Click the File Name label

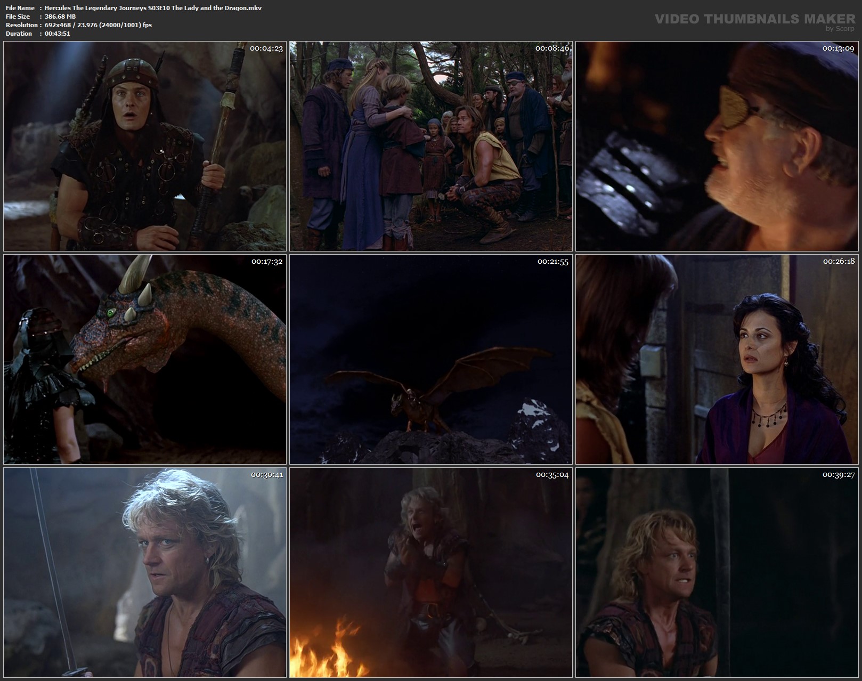(x=20, y=8)
